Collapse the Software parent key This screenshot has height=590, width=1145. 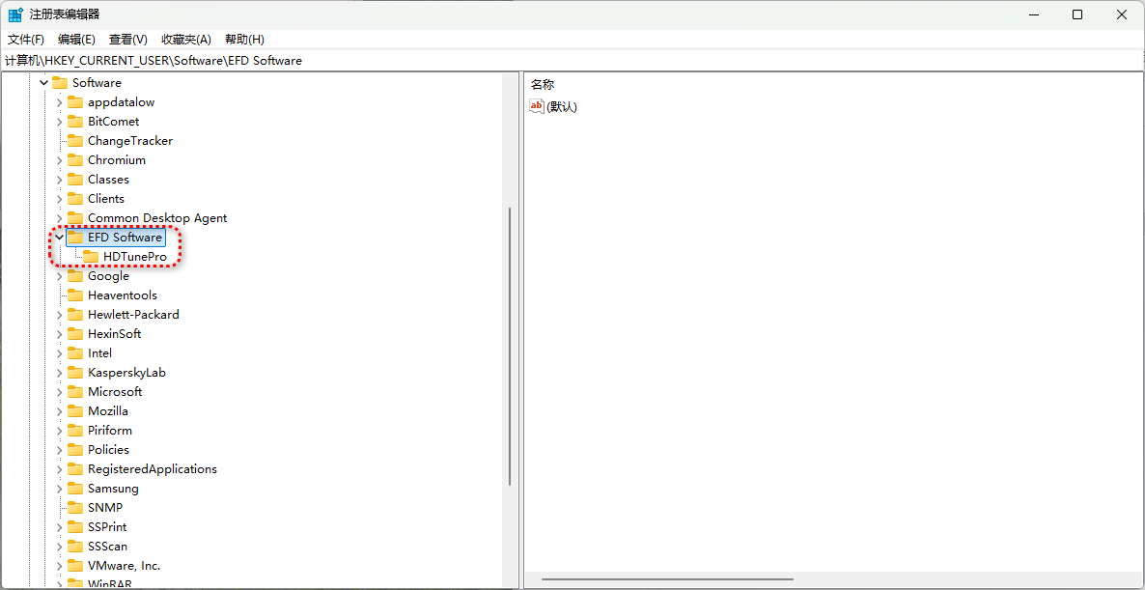click(x=43, y=83)
